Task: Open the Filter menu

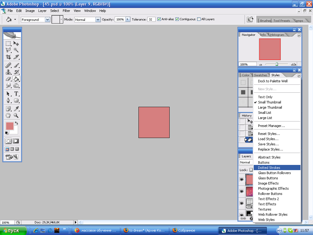Action: pyautogui.click(x=66, y=11)
